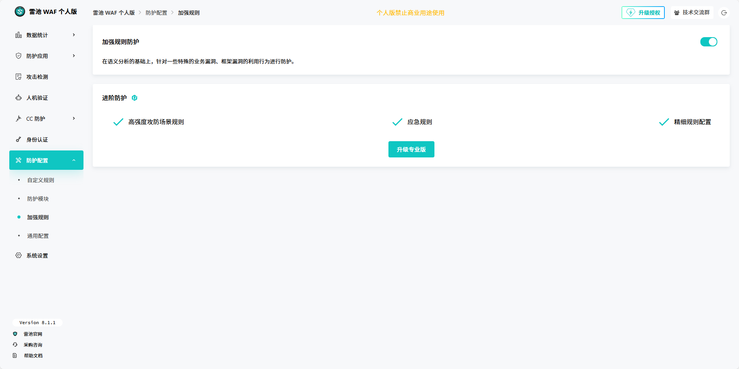Click the description starting with 在语义分析的基础上
The width and height of the screenshot is (739, 369).
199,62
